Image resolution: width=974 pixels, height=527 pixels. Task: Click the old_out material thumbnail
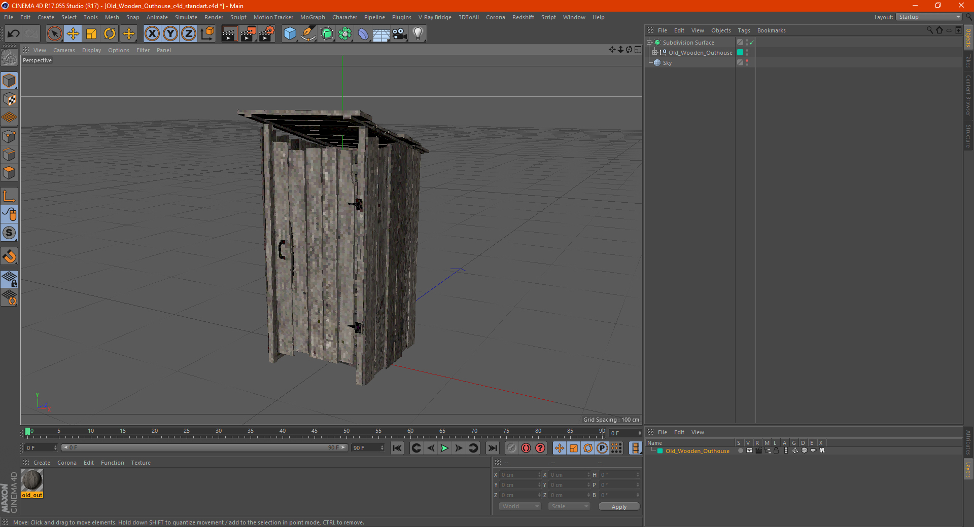tap(32, 480)
